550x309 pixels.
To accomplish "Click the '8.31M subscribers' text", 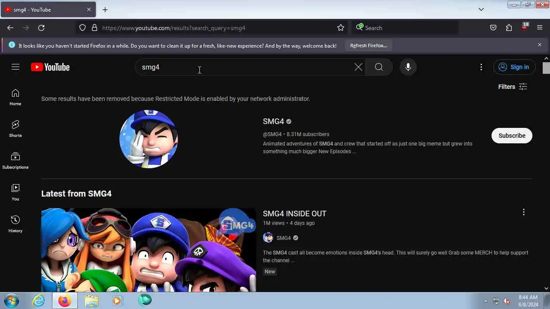I will click(308, 134).
